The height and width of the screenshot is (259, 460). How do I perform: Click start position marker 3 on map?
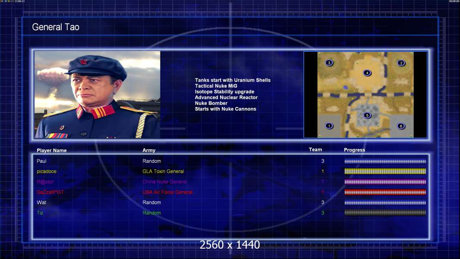point(329,63)
